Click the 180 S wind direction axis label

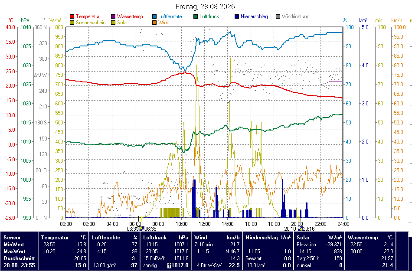[x=41, y=123]
